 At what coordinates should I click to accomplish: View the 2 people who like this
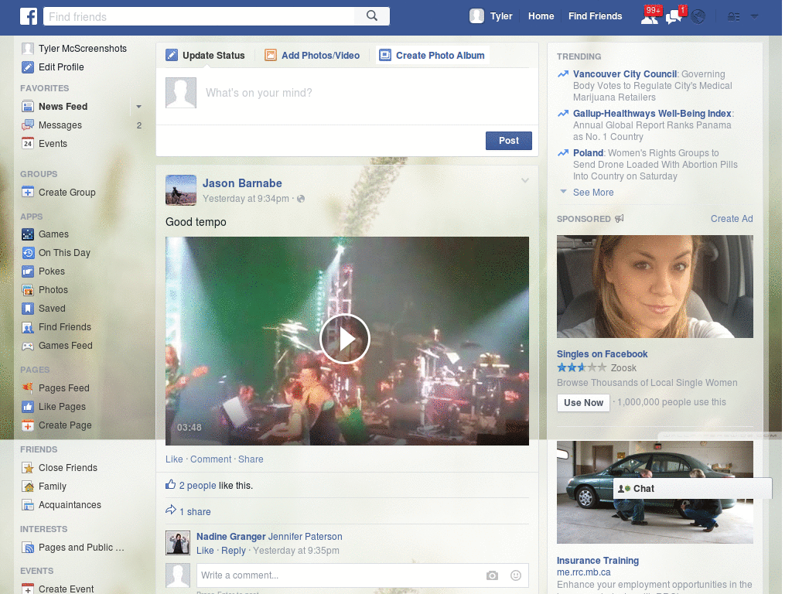pyautogui.click(x=197, y=486)
